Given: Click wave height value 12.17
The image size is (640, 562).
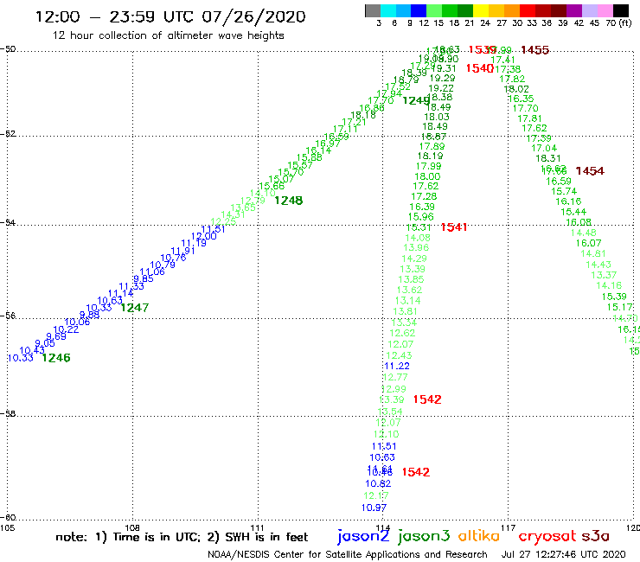Looking at the screenshot, I should tap(376, 496).
